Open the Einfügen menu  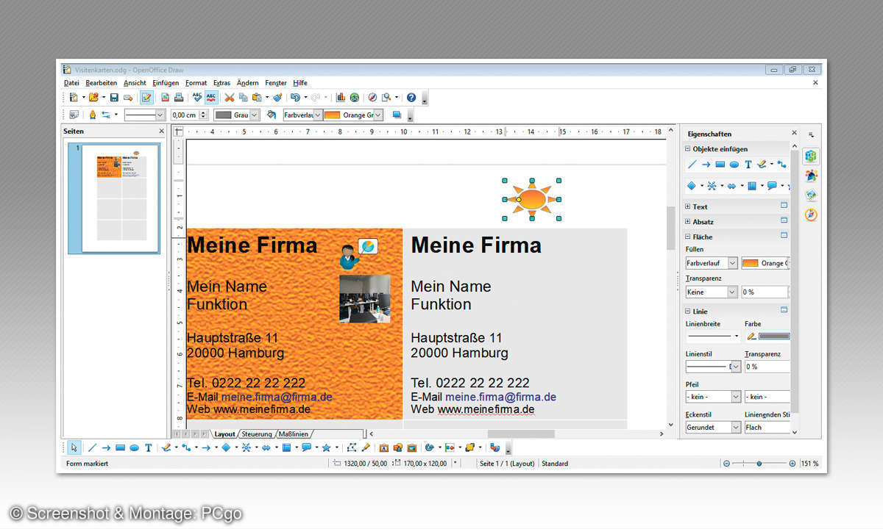166,83
